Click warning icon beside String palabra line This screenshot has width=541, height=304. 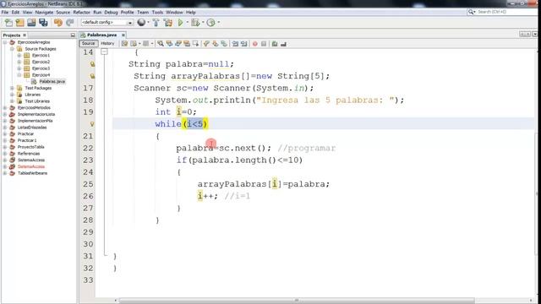[92, 64]
